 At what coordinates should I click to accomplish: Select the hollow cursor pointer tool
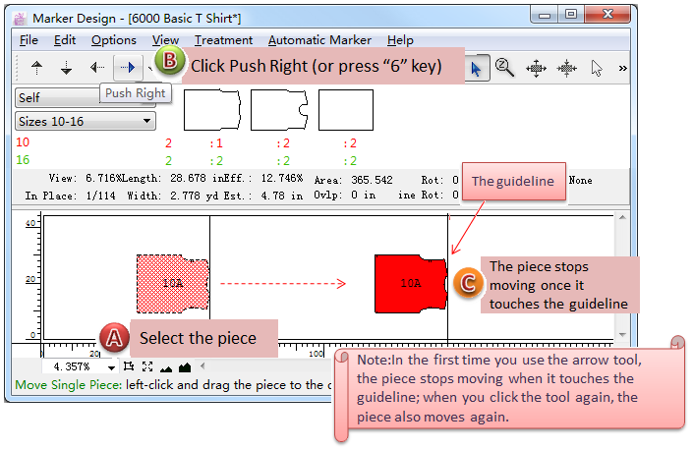[x=597, y=68]
